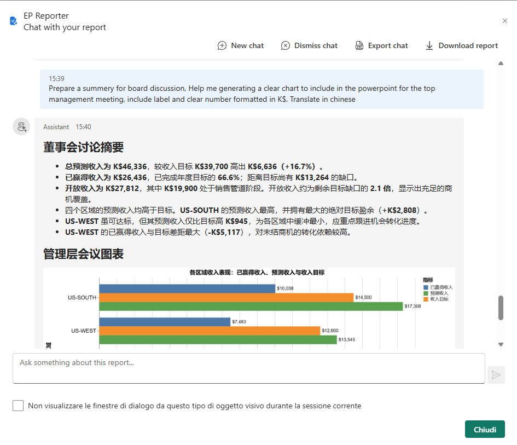Click the send message arrow icon
517x445 pixels.
(x=496, y=375)
